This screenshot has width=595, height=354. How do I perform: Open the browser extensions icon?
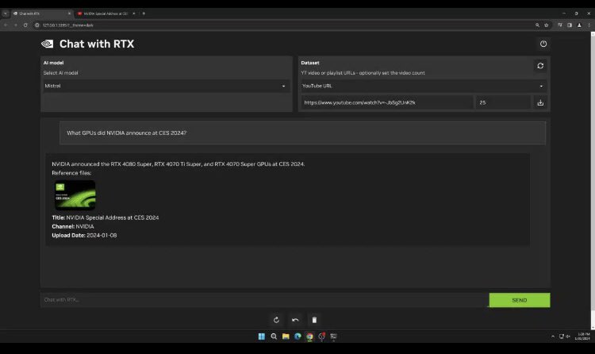[x=560, y=25]
